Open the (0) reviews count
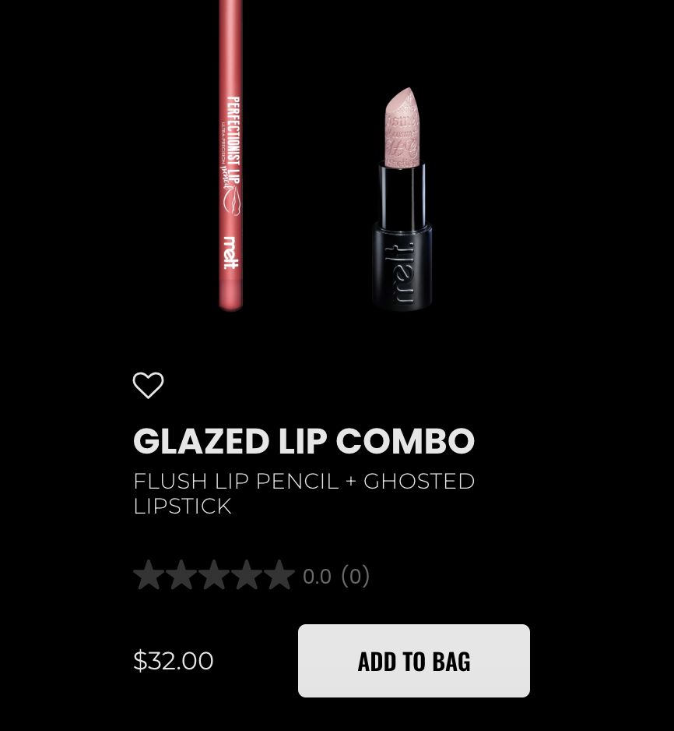Image resolution: width=674 pixels, height=731 pixels. [355, 576]
